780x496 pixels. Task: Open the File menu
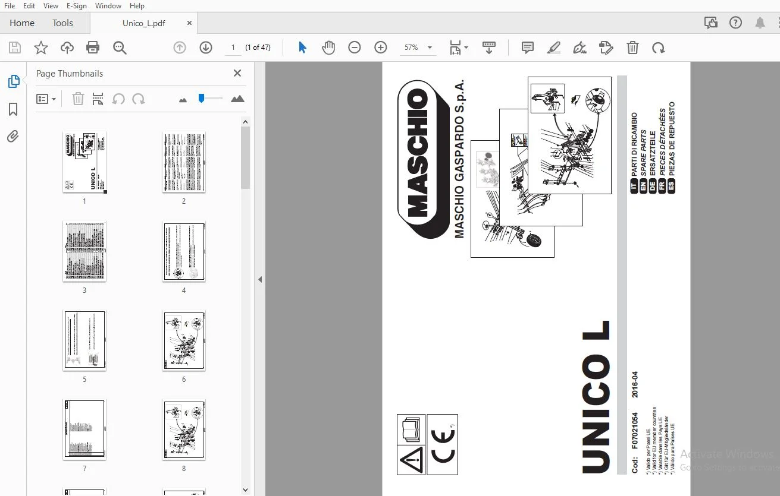[x=10, y=6]
